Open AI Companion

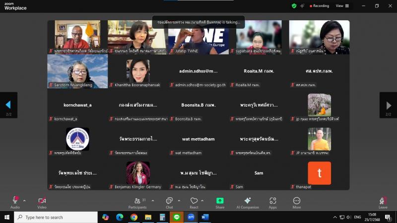click(248, 203)
